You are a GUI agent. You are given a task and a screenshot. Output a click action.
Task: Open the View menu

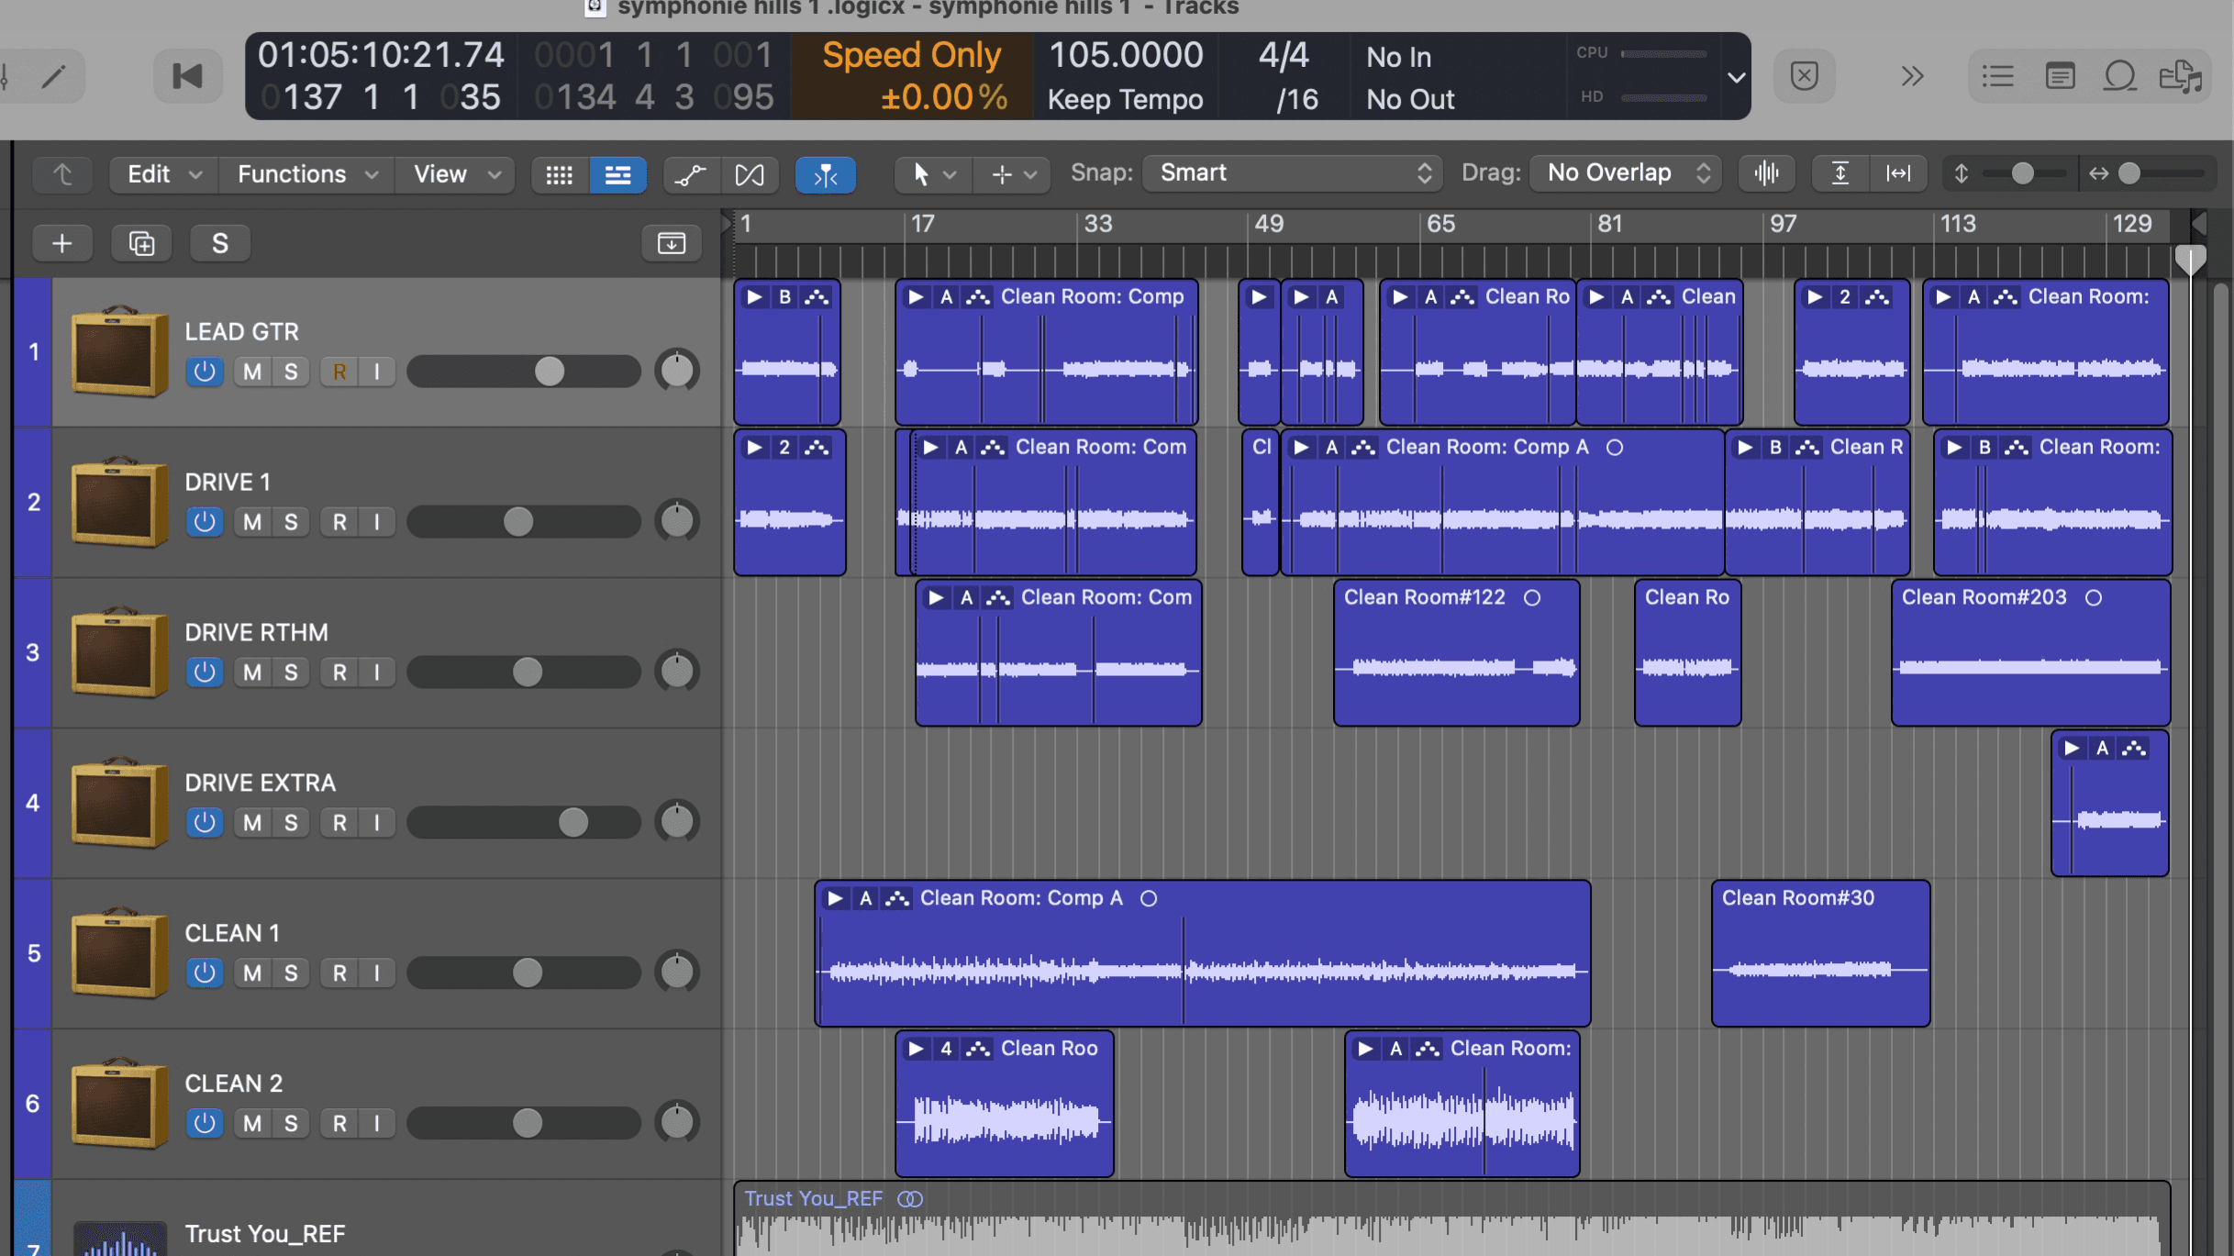(x=456, y=174)
